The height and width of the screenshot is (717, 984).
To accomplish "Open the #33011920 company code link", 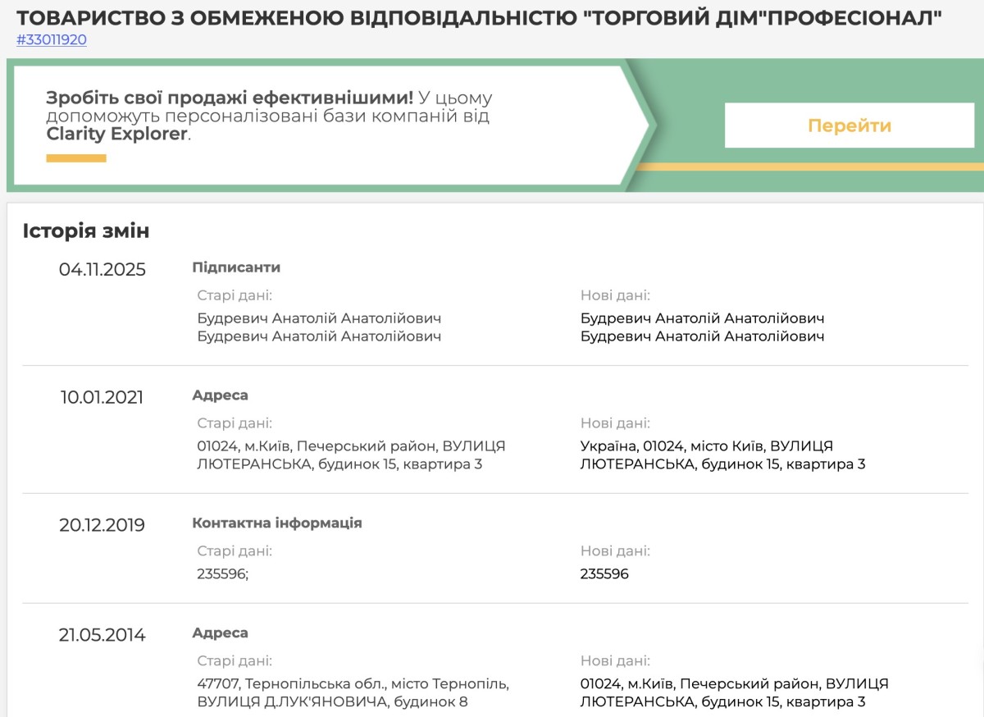I will tap(52, 39).
